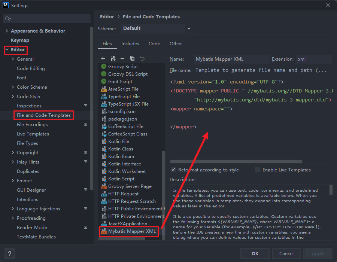Screen dimensions: 337x262
Task: Click the template Name input field
Action: (231, 59)
